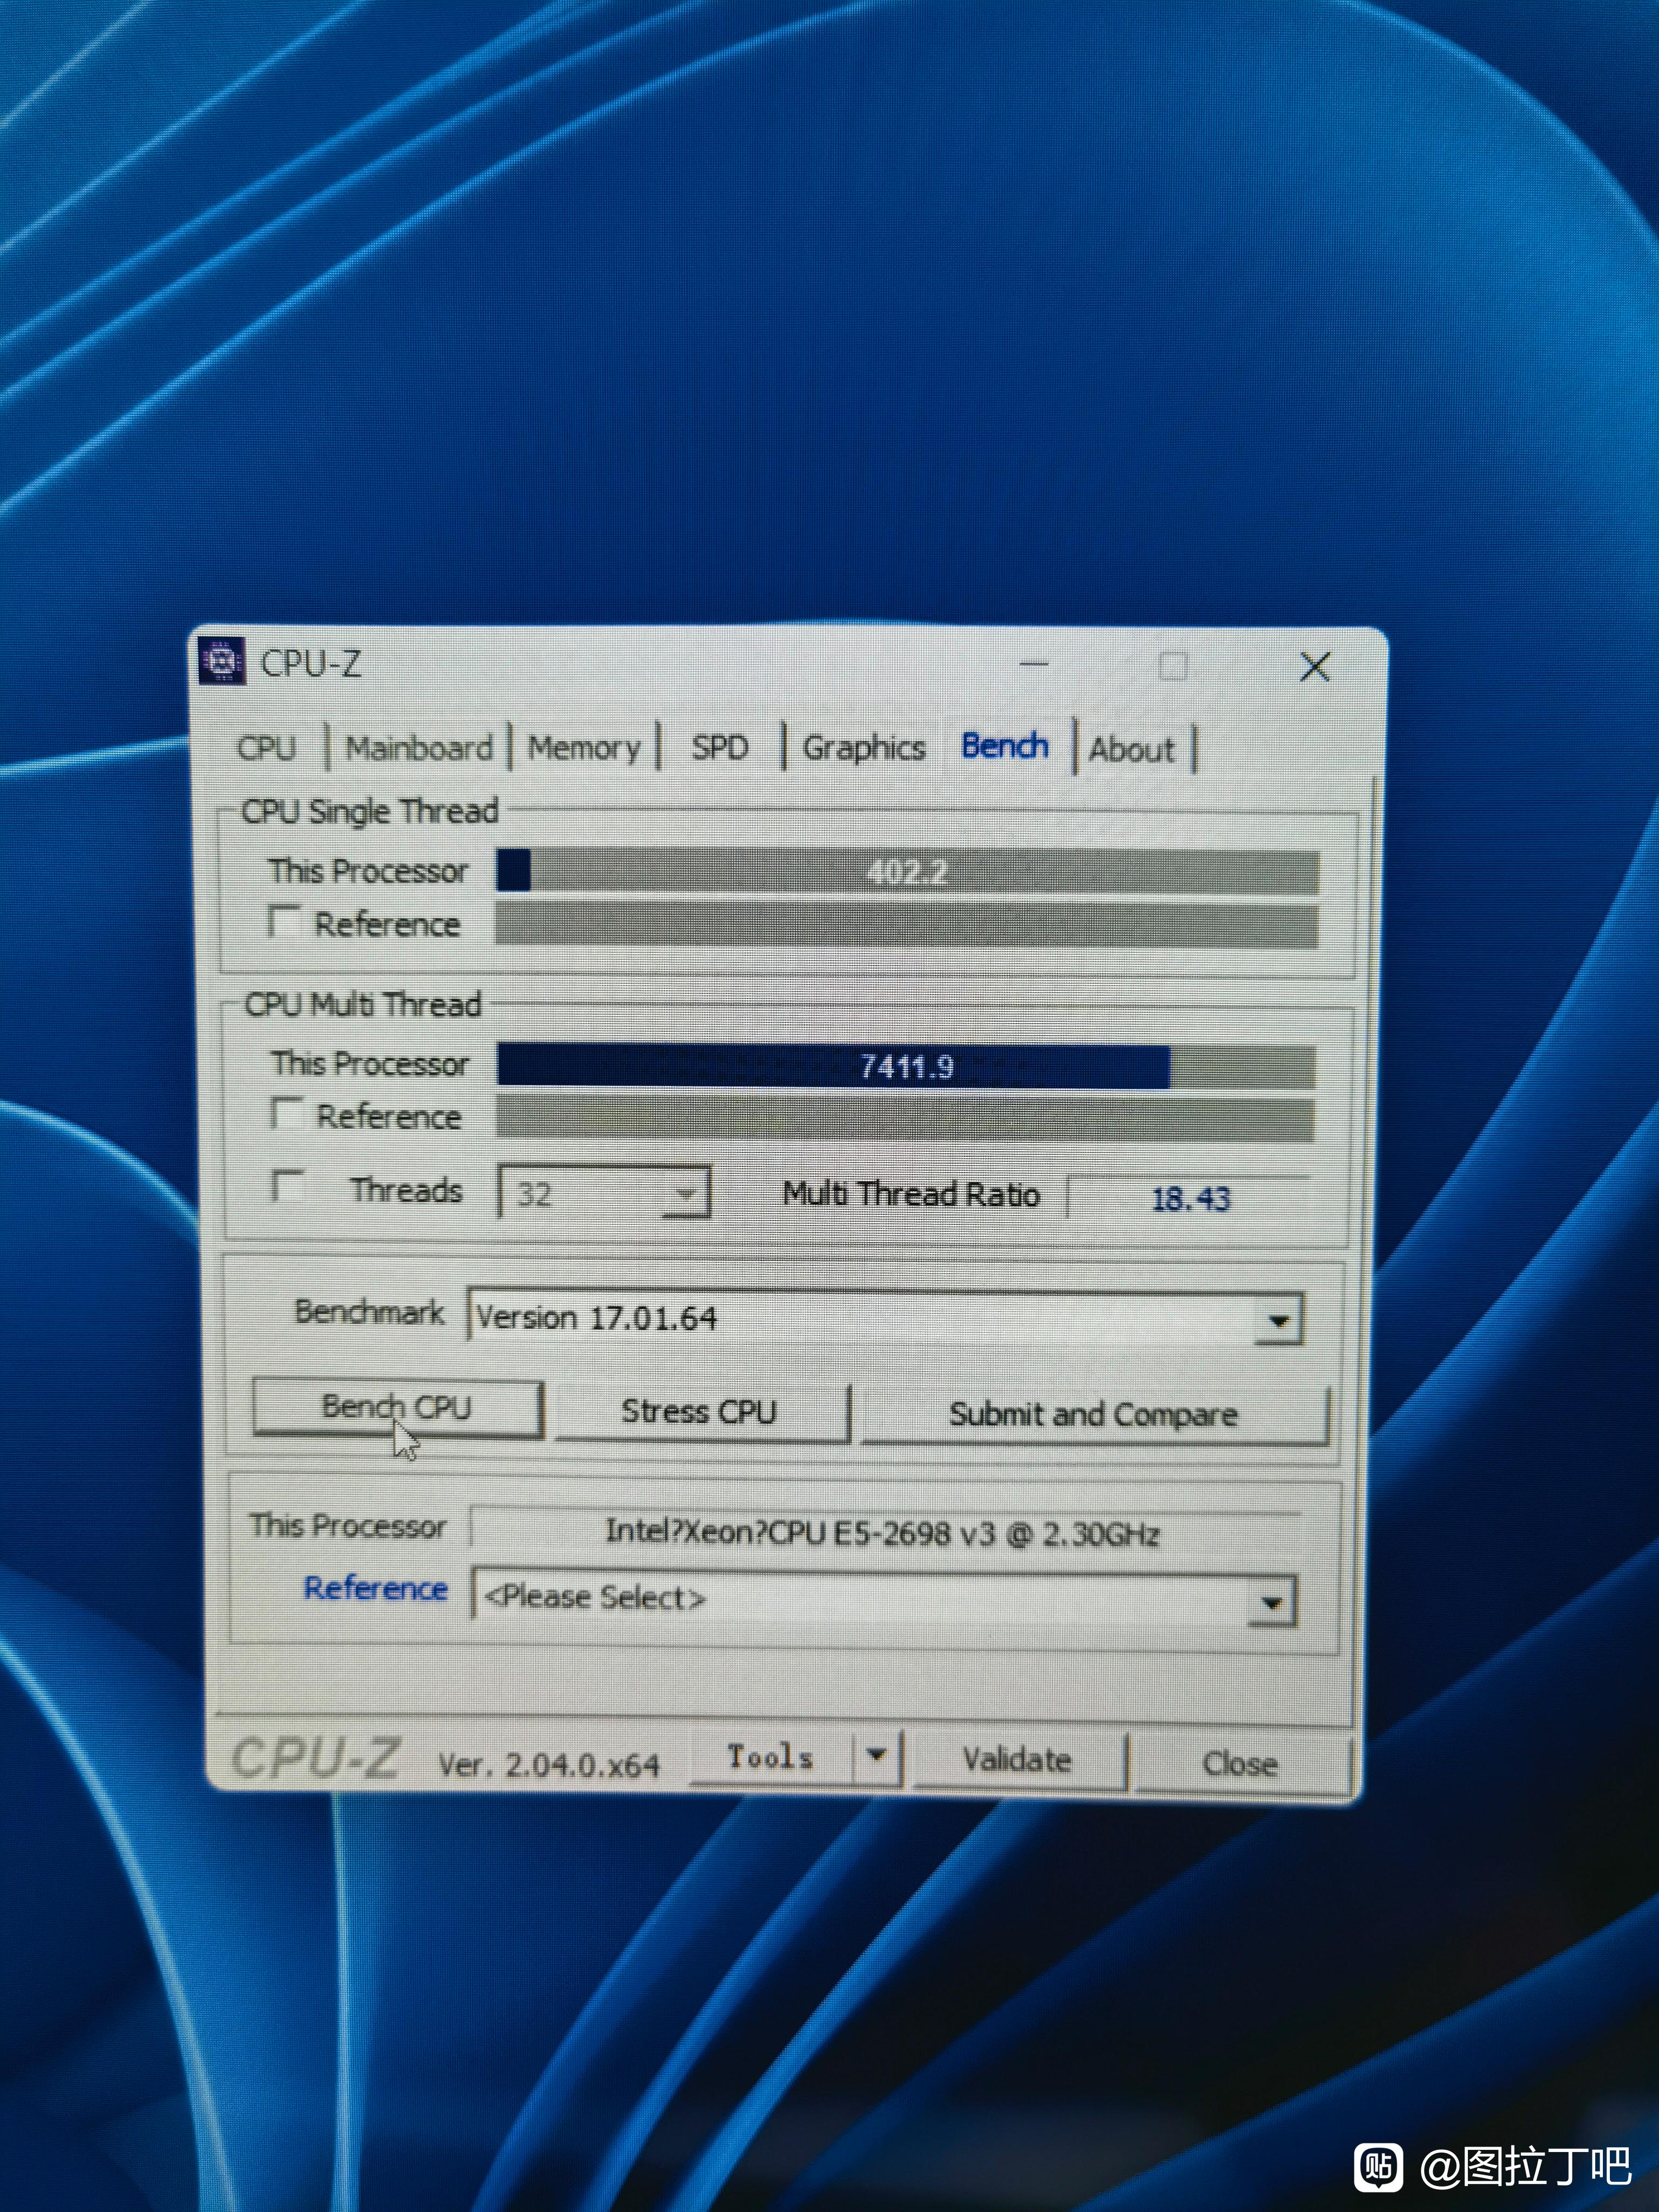The width and height of the screenshot is (1659, 2212).
Task: Click the CPU Multi Thread group label
Action: click(363, 1004)
